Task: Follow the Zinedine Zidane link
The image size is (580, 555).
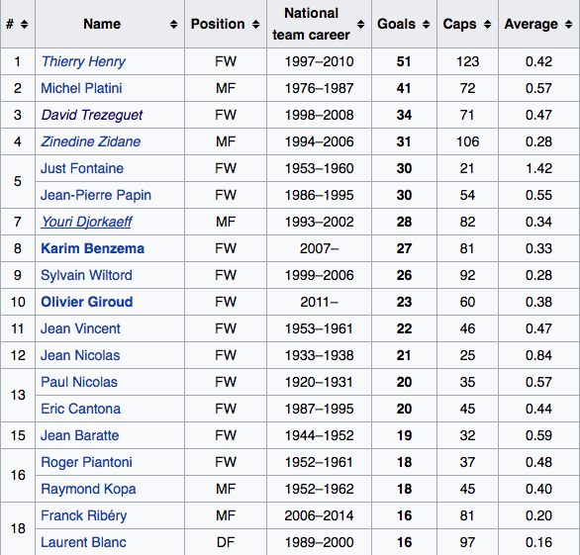Action: pos(91,141)
